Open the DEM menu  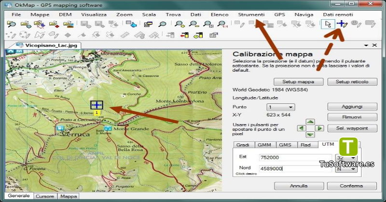(x=65, y=14)
